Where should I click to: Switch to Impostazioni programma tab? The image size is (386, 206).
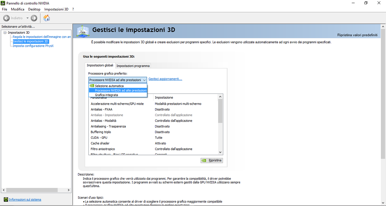point(133,66)
